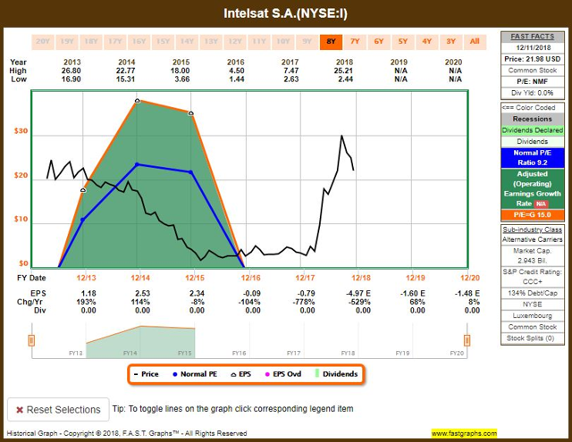This screenshot has width=572, height=442.
Task: Toggle the EPS legend item
Action: [241, 374]
